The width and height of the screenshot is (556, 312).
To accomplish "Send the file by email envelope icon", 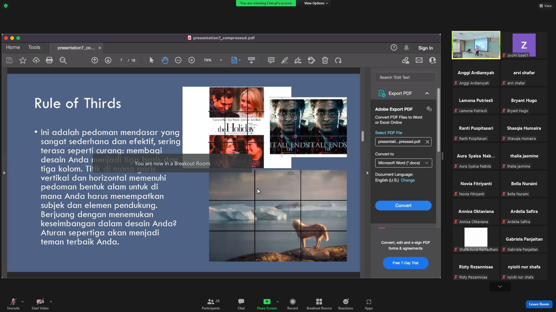I will (x=419, y=60).
